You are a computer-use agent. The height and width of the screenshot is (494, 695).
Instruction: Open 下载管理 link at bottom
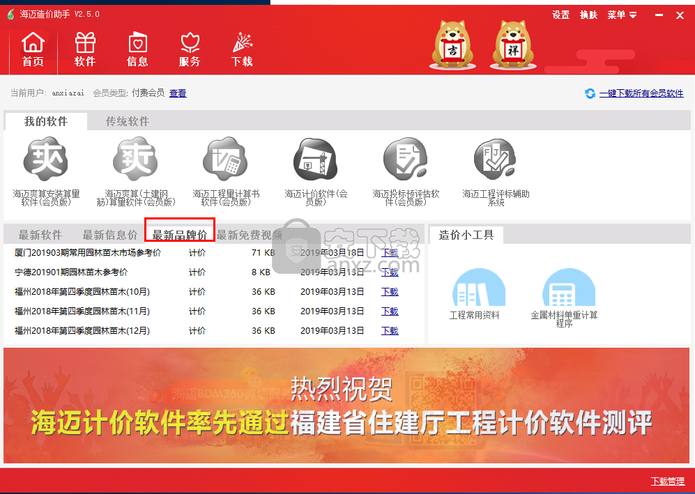tap(668, 481)
